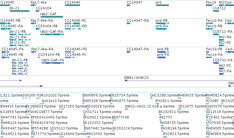
Task: Click EST RH38735.5prime
Action: [x=162, y=126]
